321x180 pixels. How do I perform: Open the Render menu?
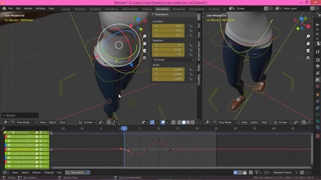[x=28, y=8]
